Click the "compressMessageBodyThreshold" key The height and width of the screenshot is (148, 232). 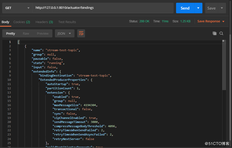tap(79, 126)
